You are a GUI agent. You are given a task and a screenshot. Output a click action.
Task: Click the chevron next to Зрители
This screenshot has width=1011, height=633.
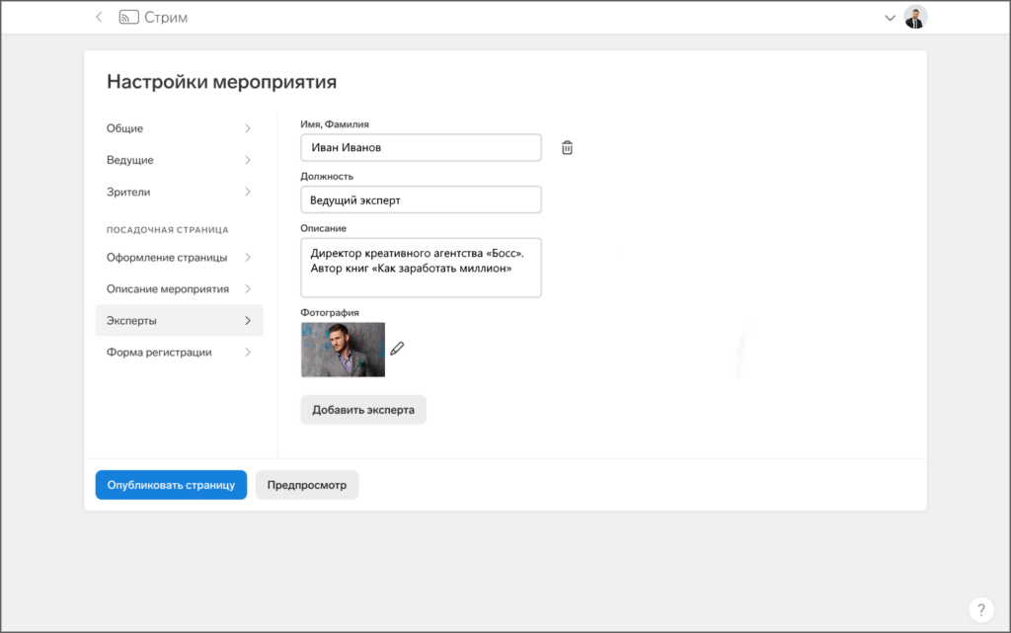pos(248,192)
